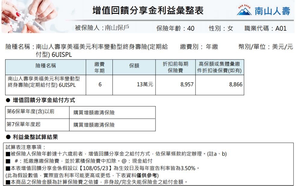Image resolution: width=296 pixels, height=186 pixels.
Task: Click the 繳費年期 column header
Action: (x=99, y=67)
